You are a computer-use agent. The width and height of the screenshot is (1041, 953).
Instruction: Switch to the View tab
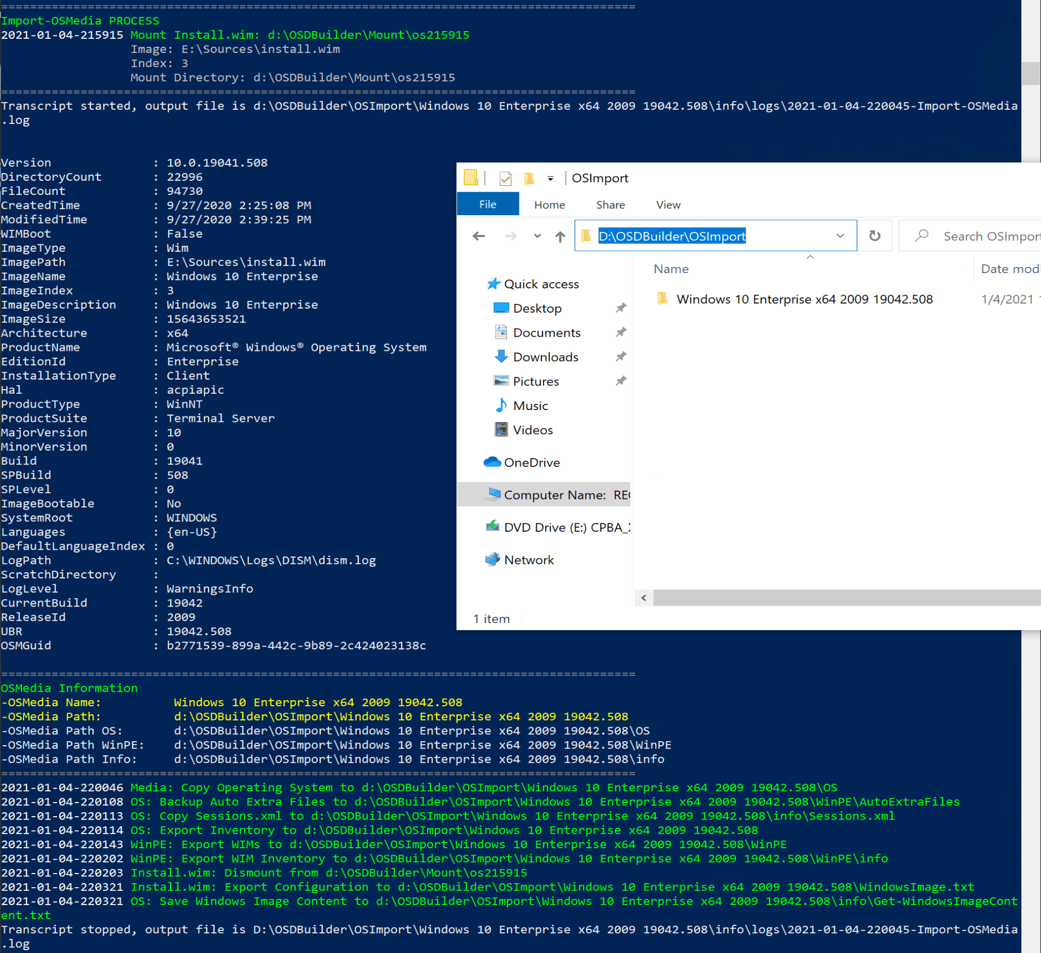click(668, 204)
